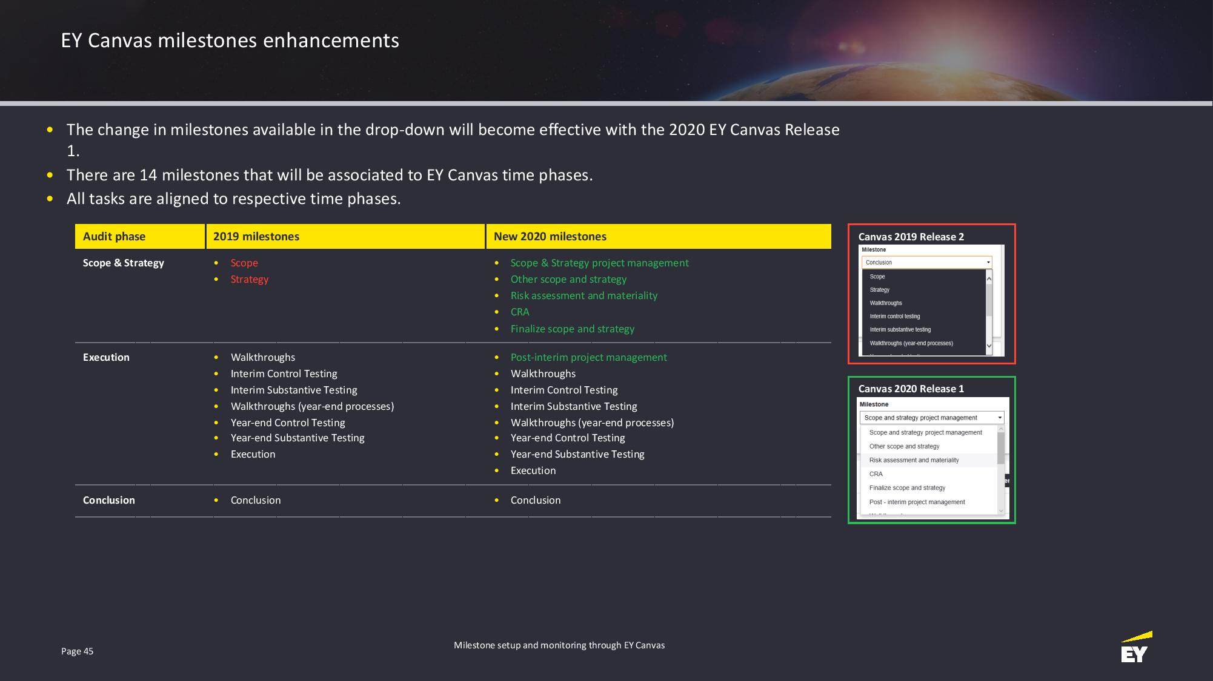Click scroll-up arrow of the 2019 dropdown list

pos(989,278)
